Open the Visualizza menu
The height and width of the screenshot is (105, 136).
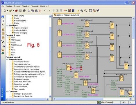tap(26, 6)
